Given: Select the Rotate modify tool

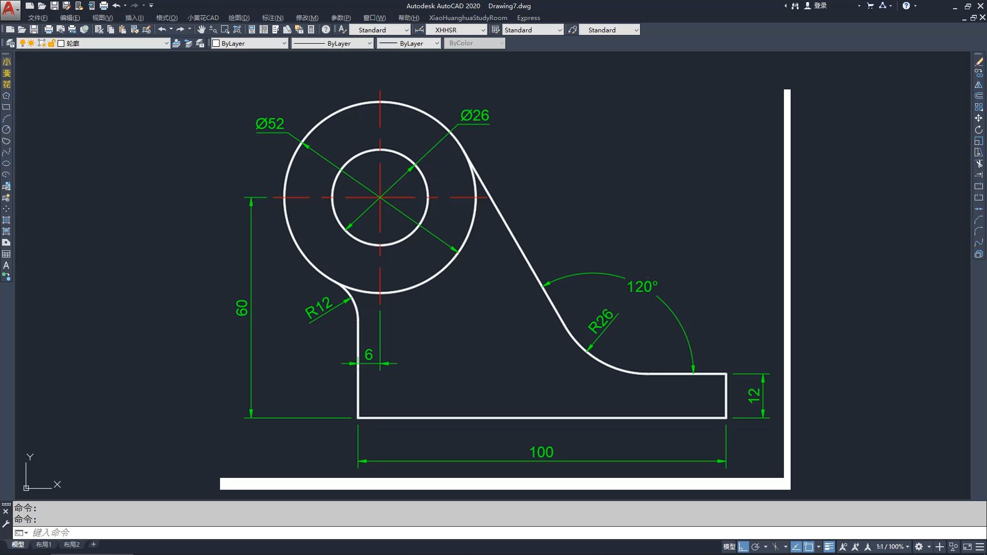Looking at the screenshot, I should pos(979,129).
